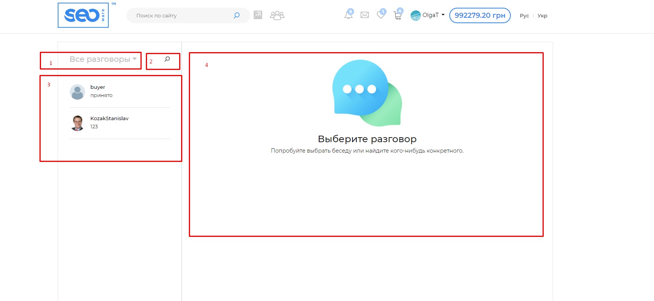Open the shopping cart
This screenshot has height=301, width=654.
[x=397, y=15]
